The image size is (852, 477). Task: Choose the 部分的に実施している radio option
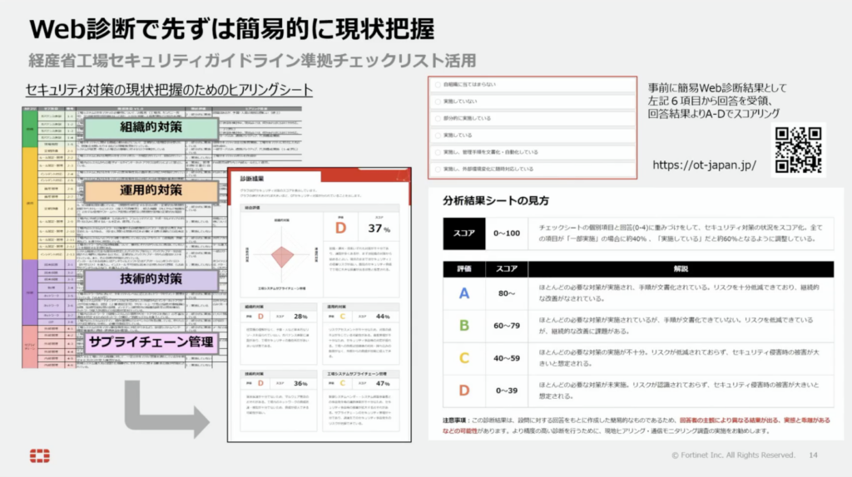(x=438, y=118)
